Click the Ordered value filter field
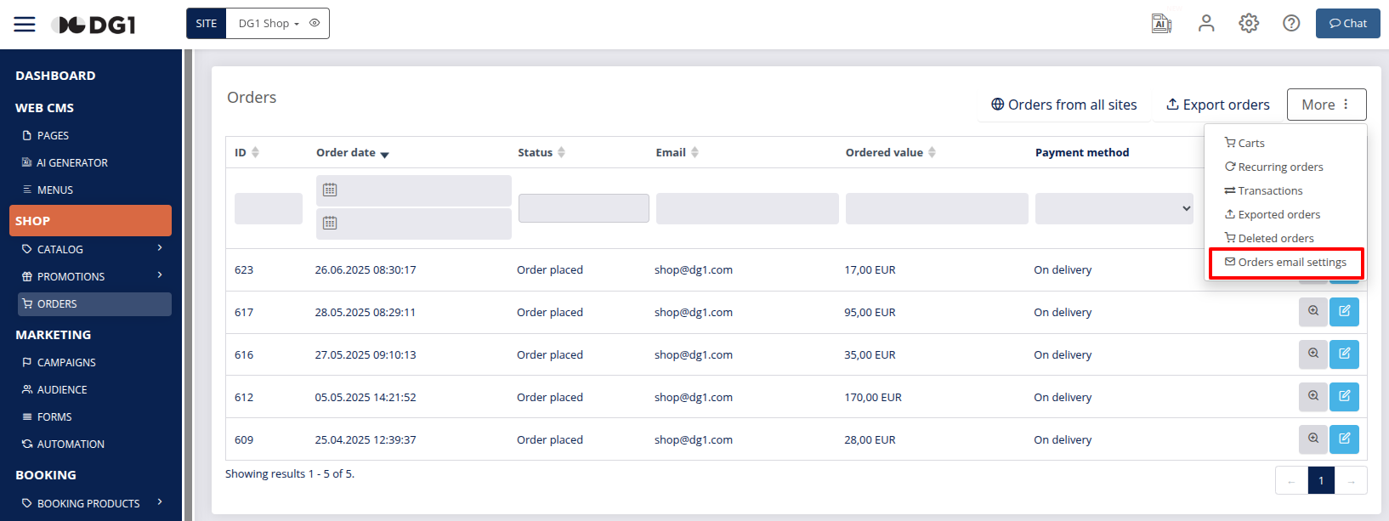 [937, 208]
